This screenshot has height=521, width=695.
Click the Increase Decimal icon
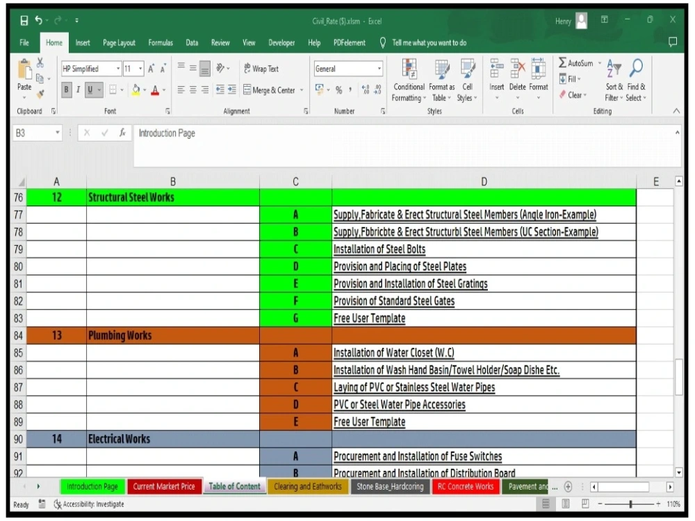366,90
